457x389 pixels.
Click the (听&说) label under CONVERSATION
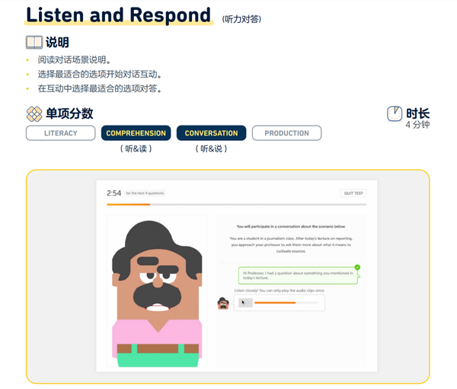tap(211, 149)
